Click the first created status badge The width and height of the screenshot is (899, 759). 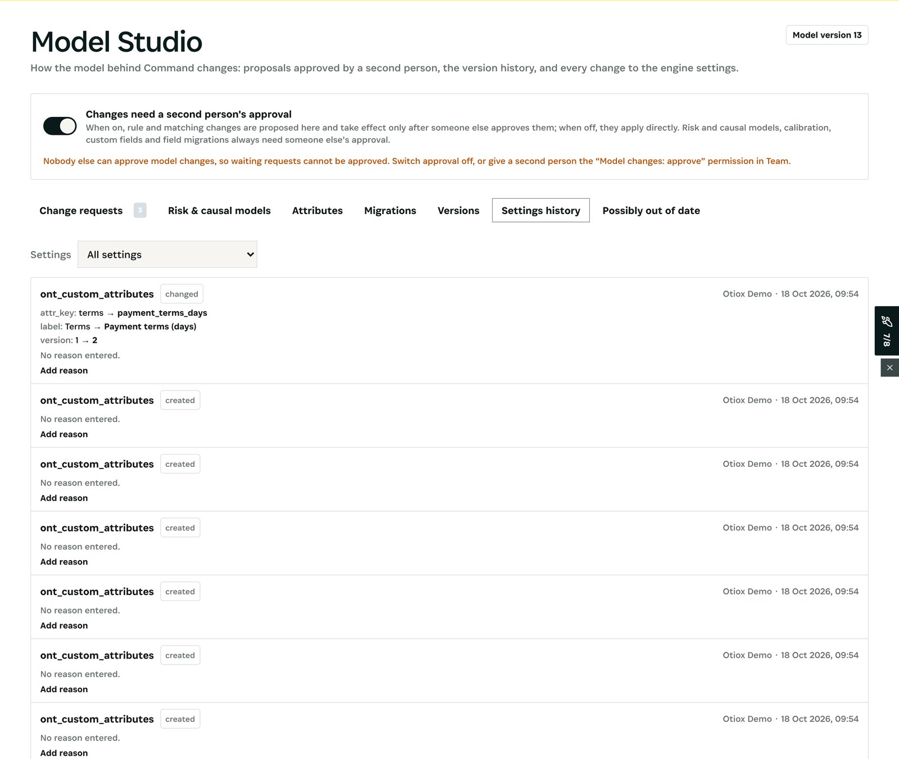(x=180, y=400)
